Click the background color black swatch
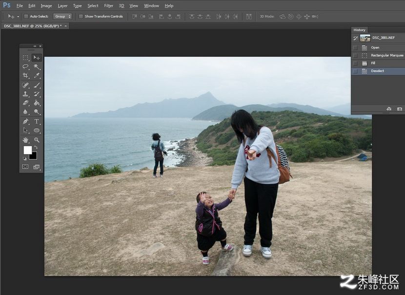This screenshot has height=295, width=405. coord(34,157)
